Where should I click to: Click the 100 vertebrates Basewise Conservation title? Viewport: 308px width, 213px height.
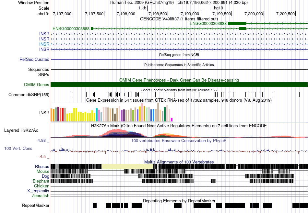[179, 140]
